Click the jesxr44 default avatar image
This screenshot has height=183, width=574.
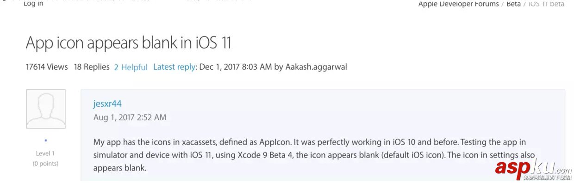click(x=46, y=109)
